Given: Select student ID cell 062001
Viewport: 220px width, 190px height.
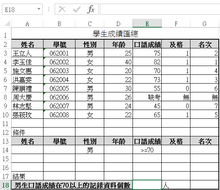Looking at the screenshot, I should pyautogui.click(x=59, y=53).
